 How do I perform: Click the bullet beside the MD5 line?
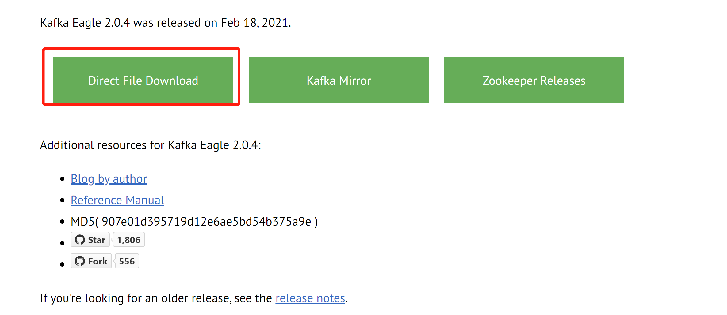(63, 222)
